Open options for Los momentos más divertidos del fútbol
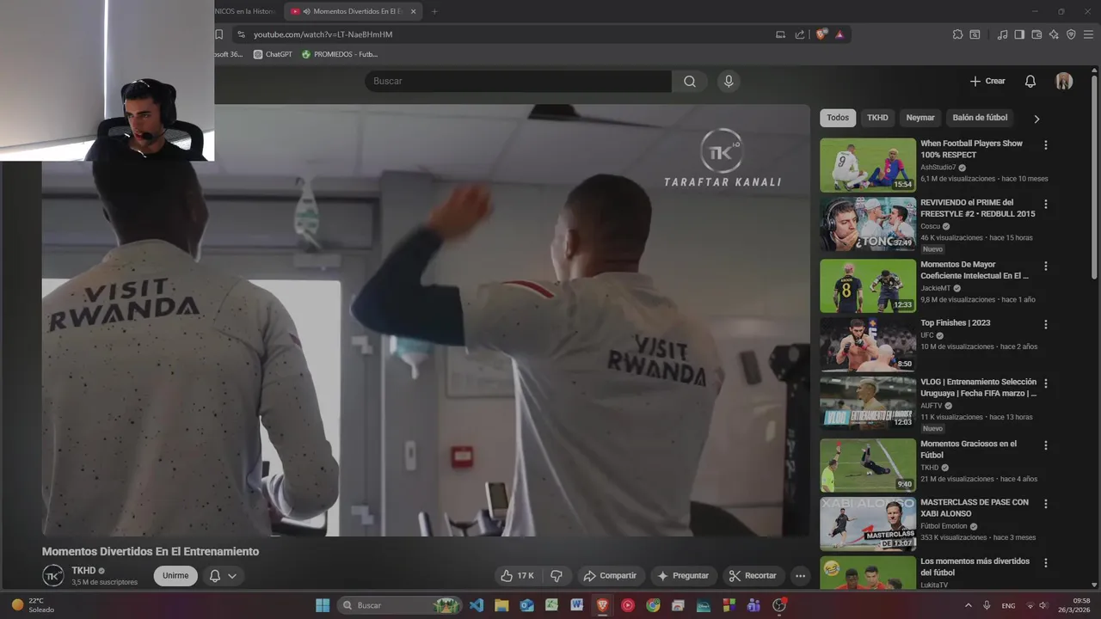 pos(1046,563)
